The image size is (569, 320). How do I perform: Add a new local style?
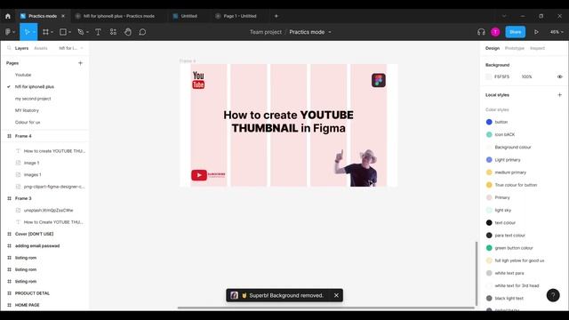(559, 95)
